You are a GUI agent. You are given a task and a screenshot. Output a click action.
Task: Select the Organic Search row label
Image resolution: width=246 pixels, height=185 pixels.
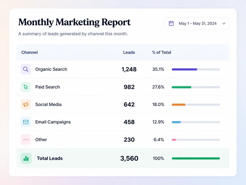click(51, 69)
